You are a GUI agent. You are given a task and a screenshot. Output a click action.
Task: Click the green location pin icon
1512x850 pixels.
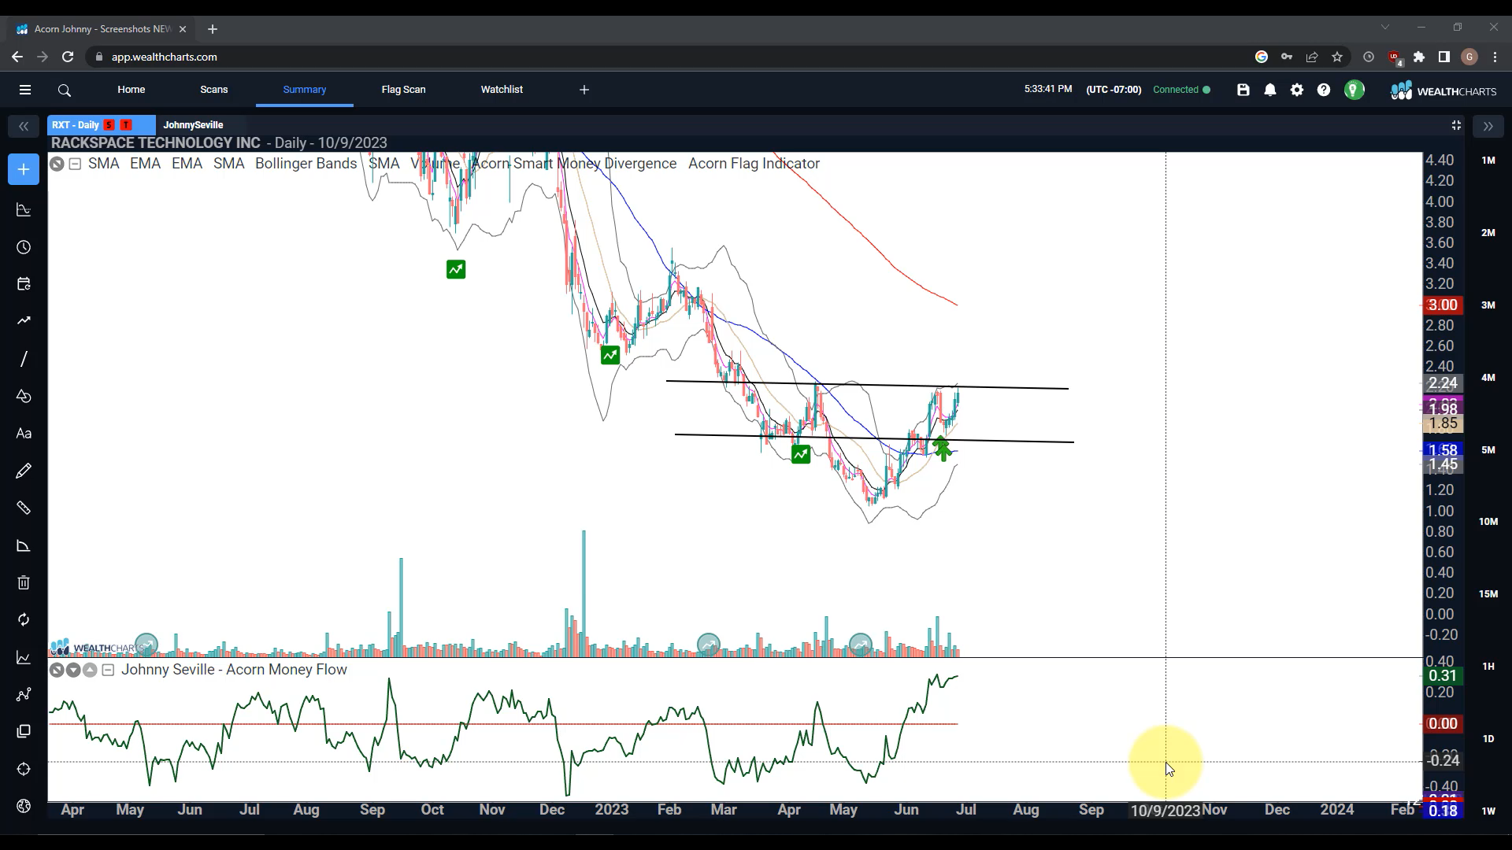coord(1354,90)
